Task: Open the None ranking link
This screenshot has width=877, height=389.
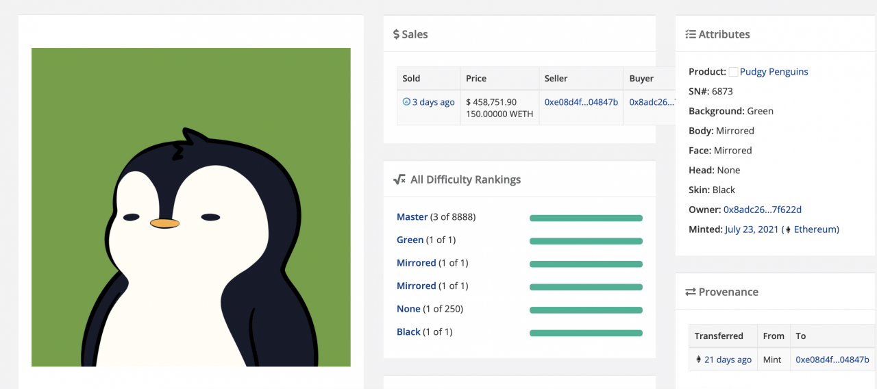Action: pyautogui.click(x=408, y=309)
